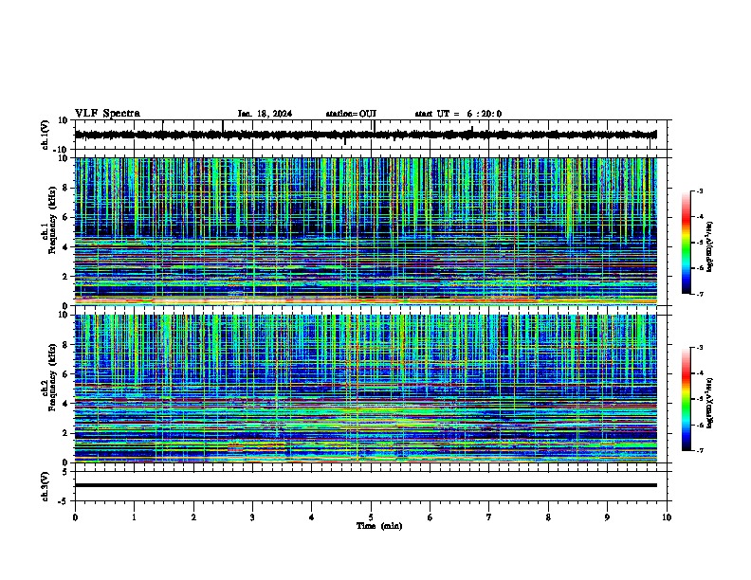Viewport: 751px width, 580px height.
Task: Click the ch.2 spectrogram color scale bar
Action: coord(687,399)
